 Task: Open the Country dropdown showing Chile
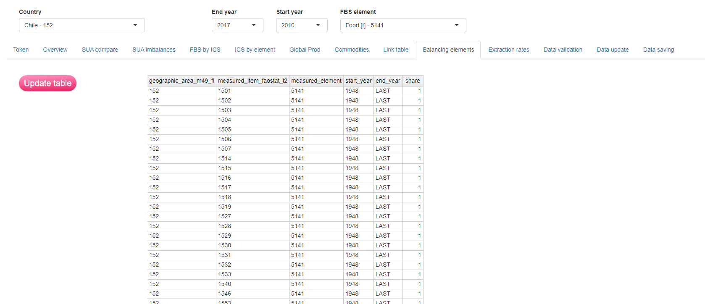click(82, 25)
